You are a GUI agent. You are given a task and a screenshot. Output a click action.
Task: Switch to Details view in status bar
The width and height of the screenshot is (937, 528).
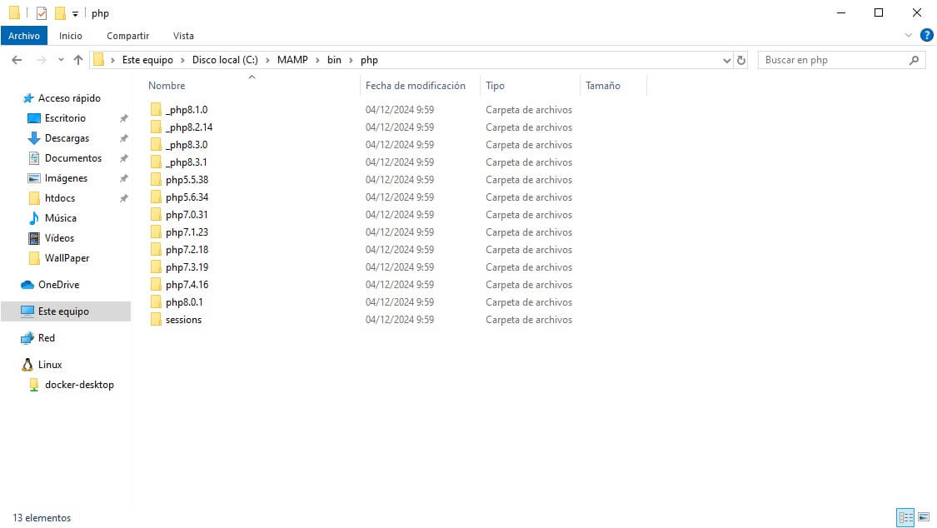(x=905, y=517)
